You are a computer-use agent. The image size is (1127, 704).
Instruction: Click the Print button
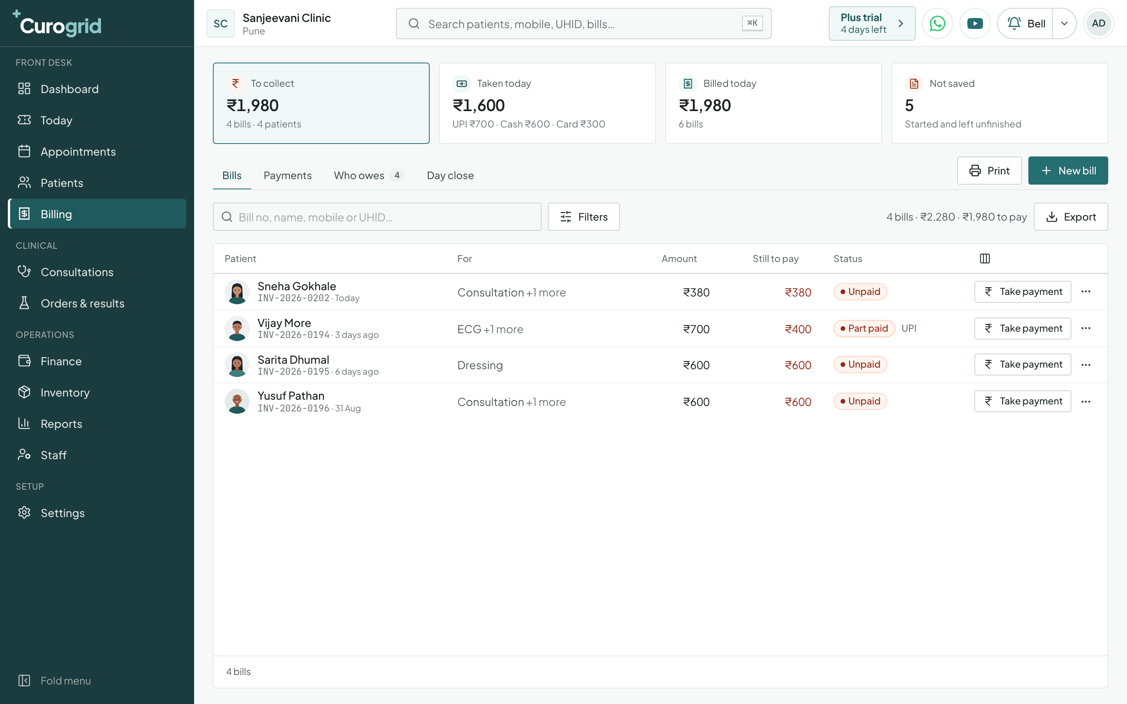click(x=989, y=171)
